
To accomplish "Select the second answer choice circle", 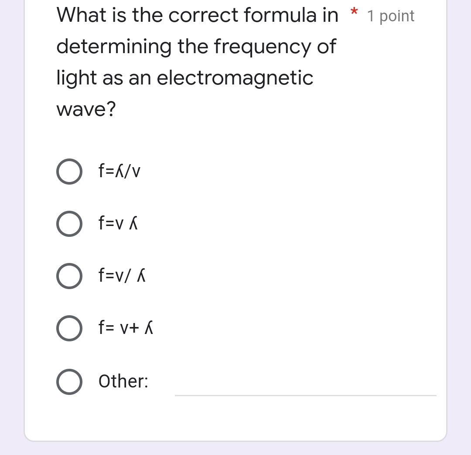I will pos(69,223).
